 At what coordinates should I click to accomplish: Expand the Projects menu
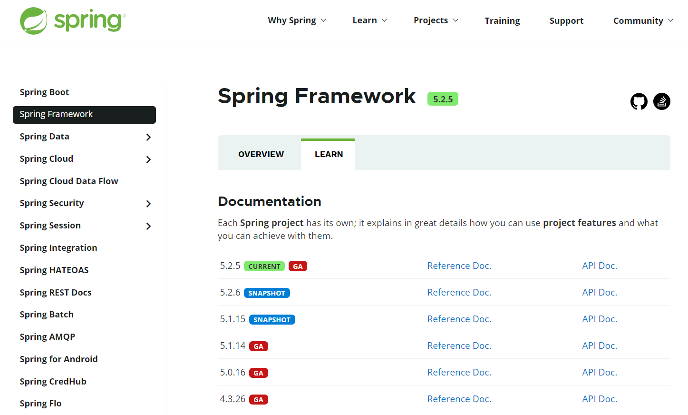pos(436,20)
